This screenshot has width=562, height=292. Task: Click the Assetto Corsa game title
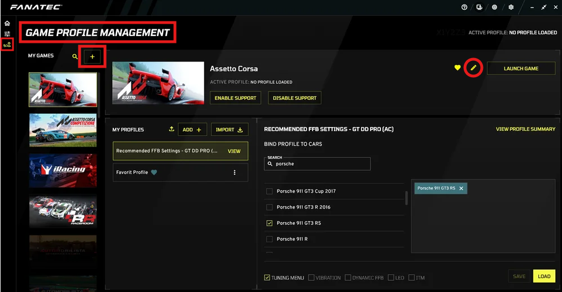(234, 69)
